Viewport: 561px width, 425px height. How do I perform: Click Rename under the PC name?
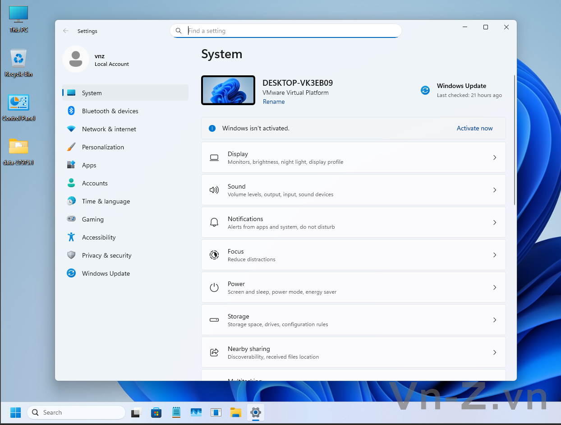pos(274,102)
